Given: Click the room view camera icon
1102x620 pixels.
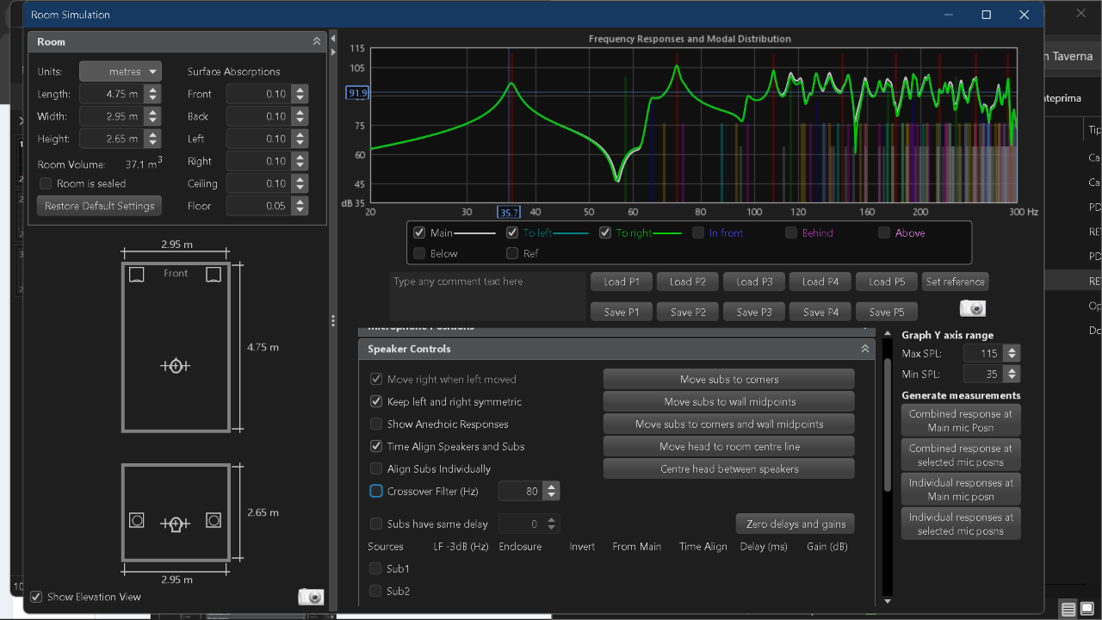Looking at the screenshot, I should (311, 597).
